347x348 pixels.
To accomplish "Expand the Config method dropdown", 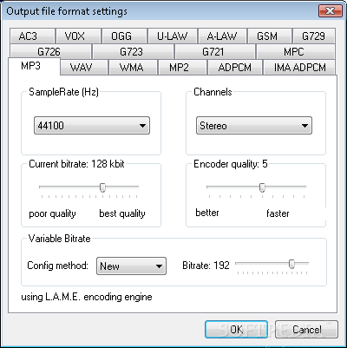I will [131, 266].
